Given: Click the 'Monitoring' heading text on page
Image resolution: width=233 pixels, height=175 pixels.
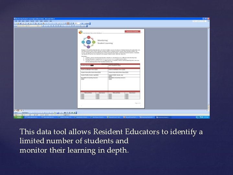Looking at the screenshot, I should (103, 40).
